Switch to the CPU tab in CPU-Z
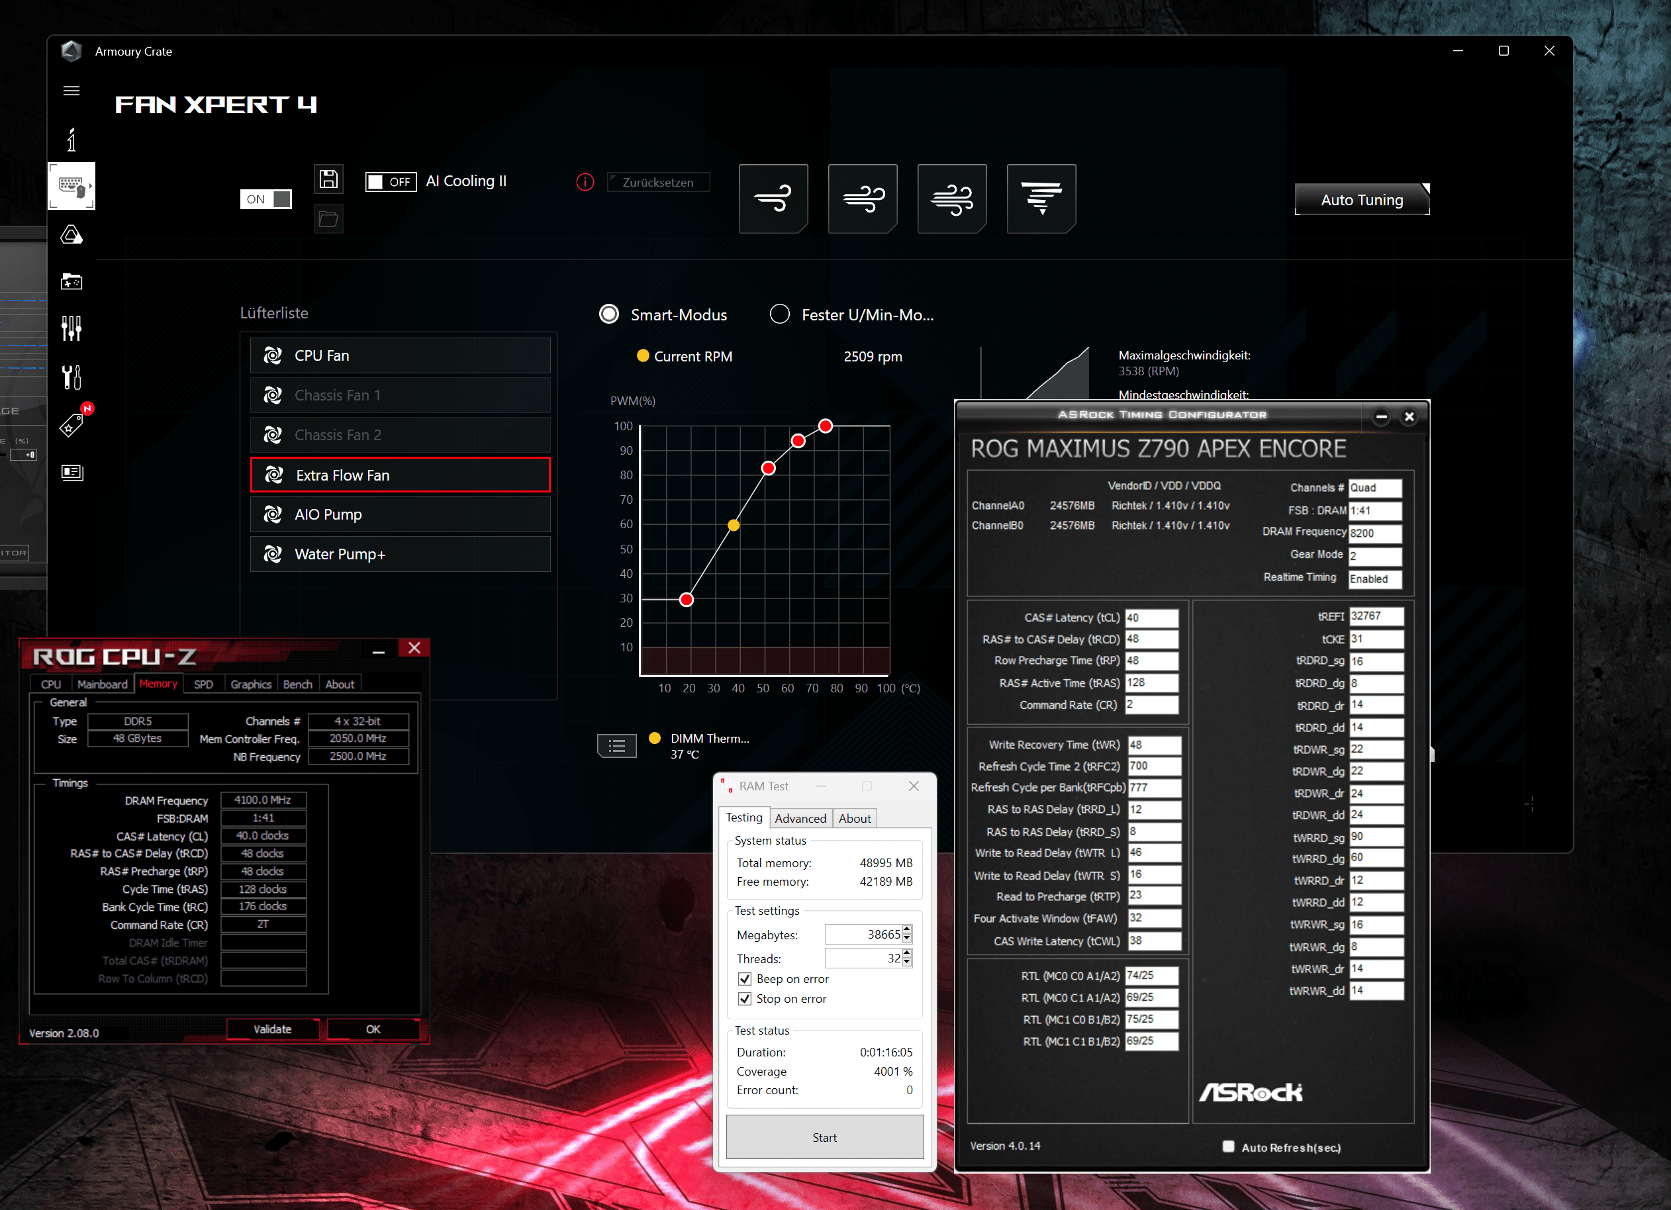The width and height of the screenshot is (1671, 1210). [51, 684]
